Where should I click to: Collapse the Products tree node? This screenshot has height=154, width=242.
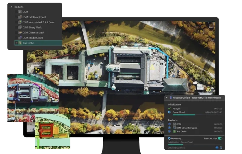pyautogui.click(x=11, y=7)
